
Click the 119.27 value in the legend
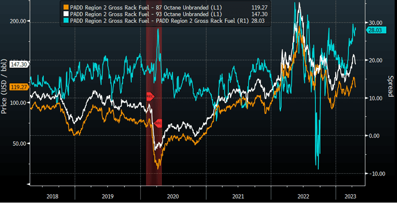click(259, 8)
